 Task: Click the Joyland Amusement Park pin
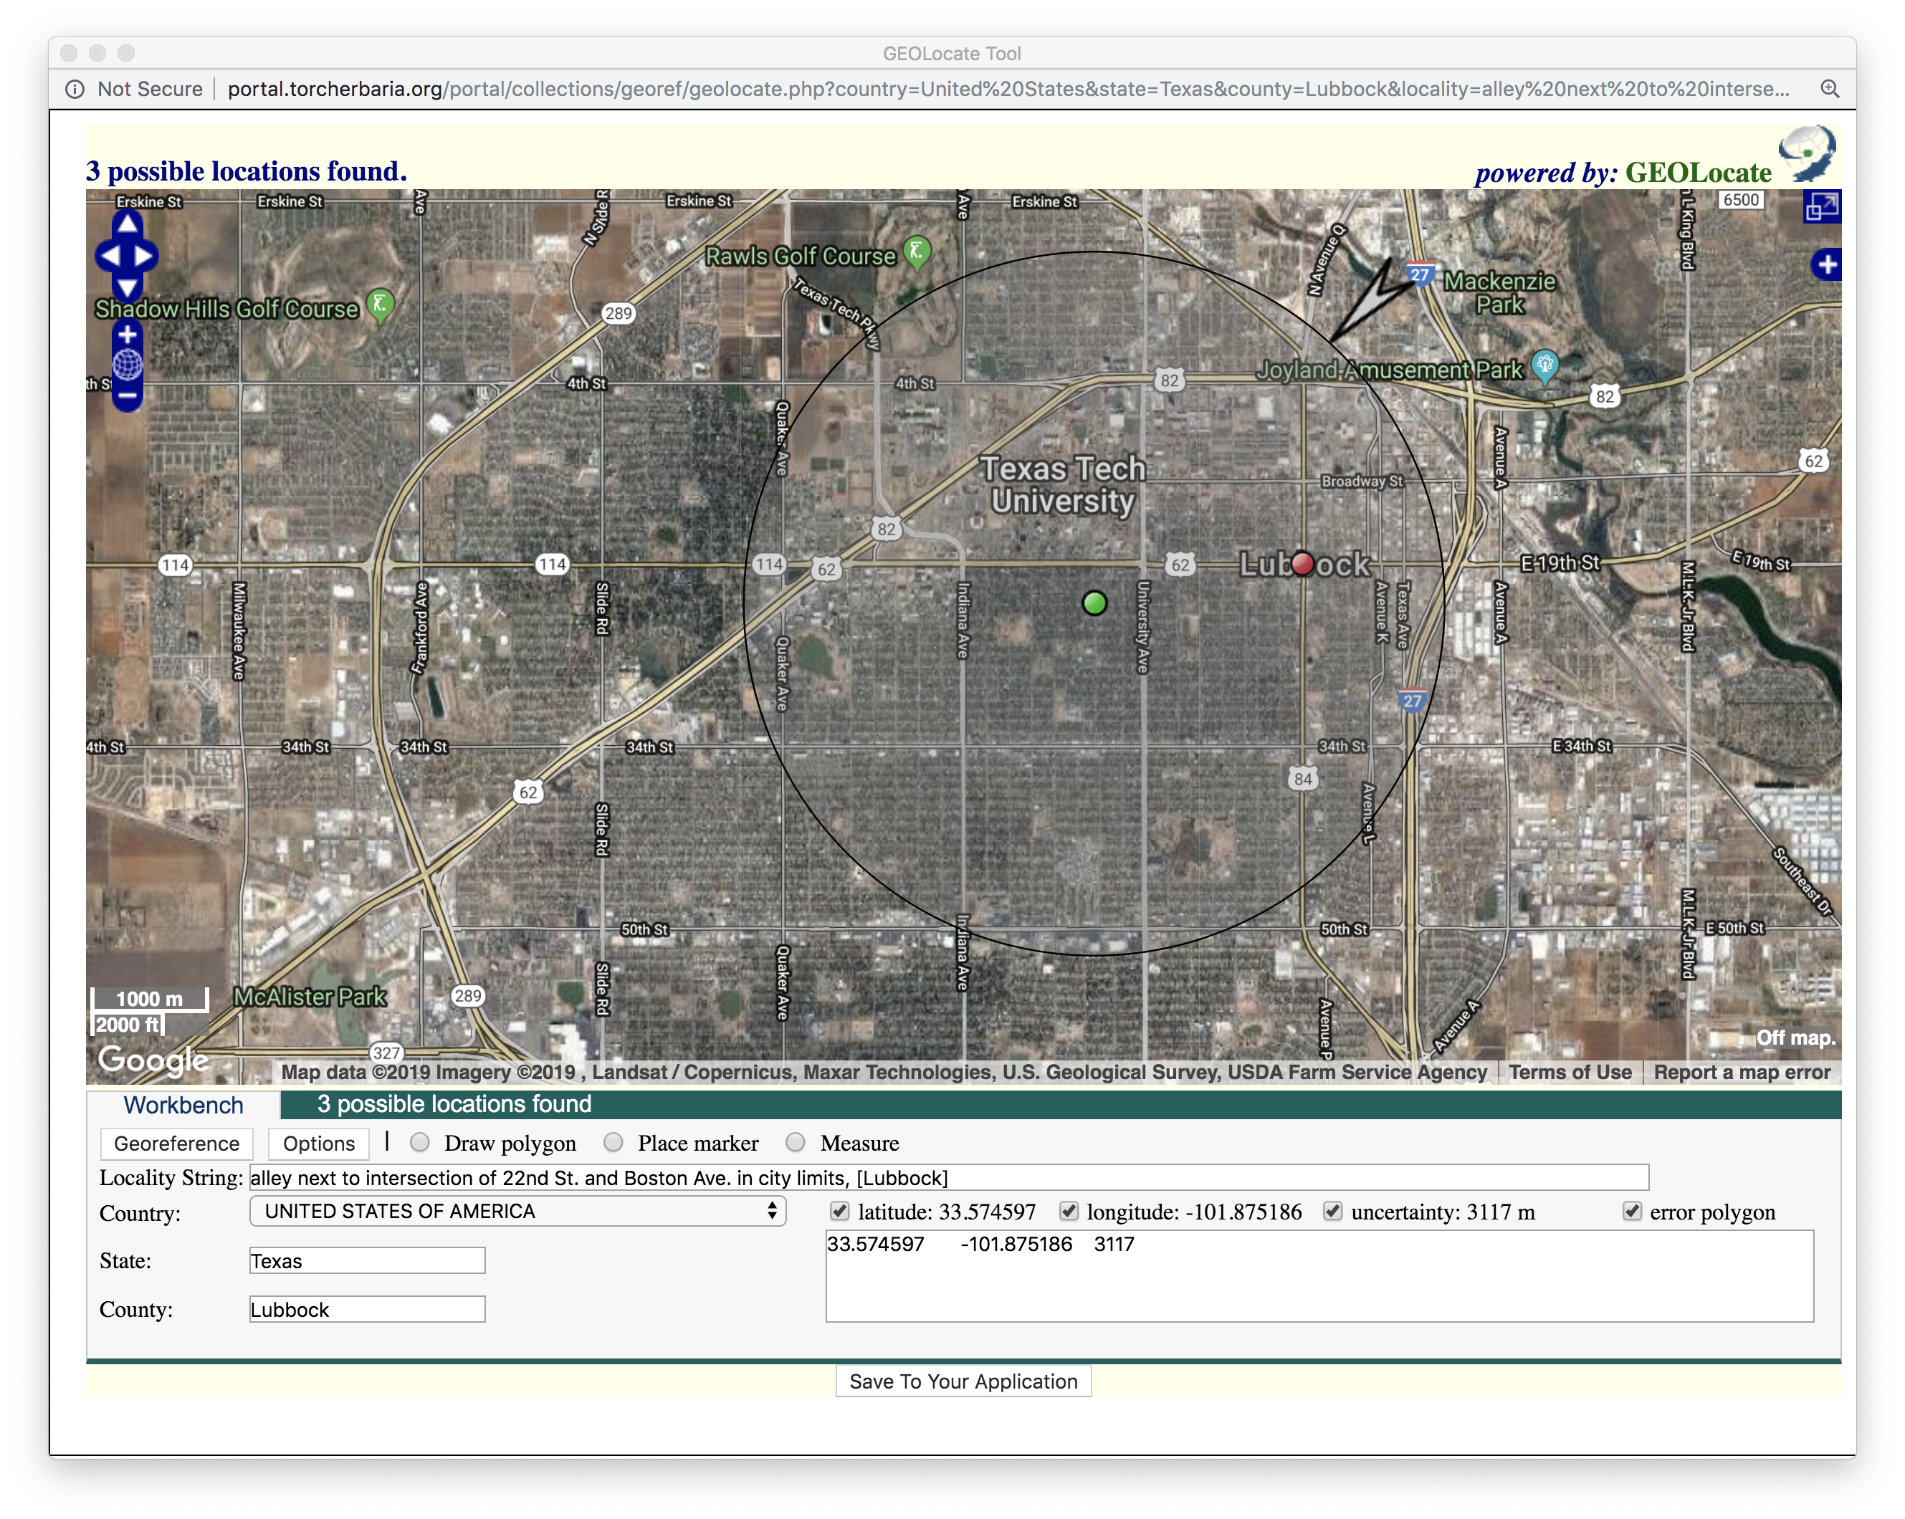pos(1544,367)
